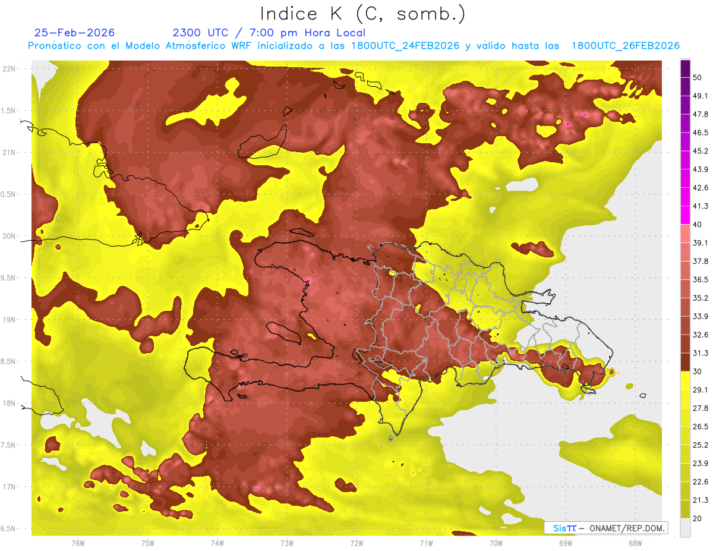Click the '72W' longitude label
The height and width of the screenshot is (551, 713).
[x=356, y=543]
